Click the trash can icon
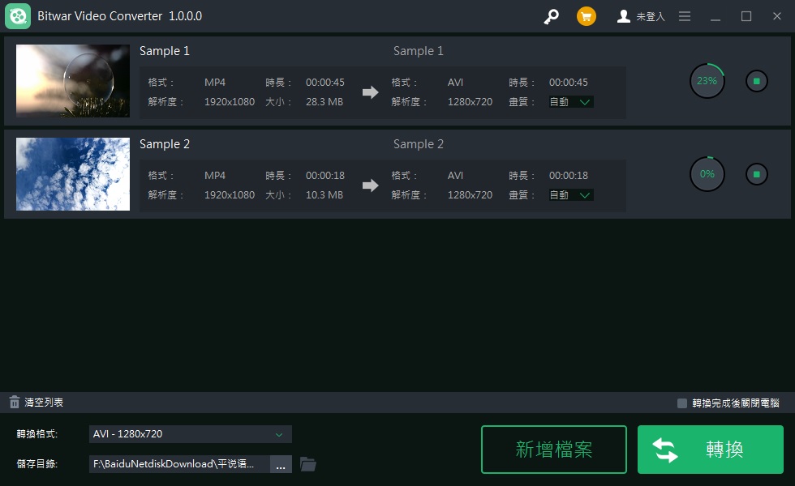 (15, 403)
